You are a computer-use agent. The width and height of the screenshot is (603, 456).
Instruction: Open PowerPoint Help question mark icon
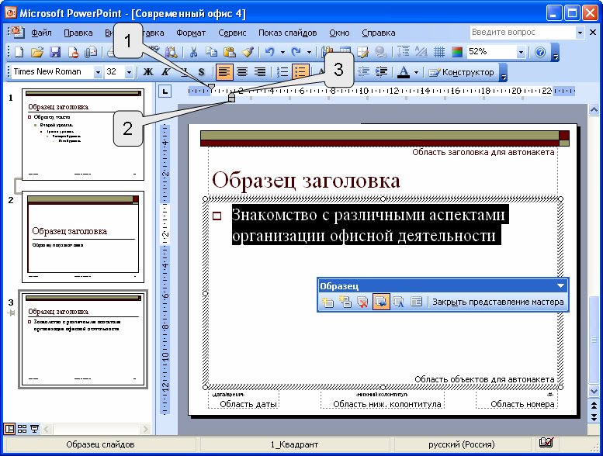point(540,52)
